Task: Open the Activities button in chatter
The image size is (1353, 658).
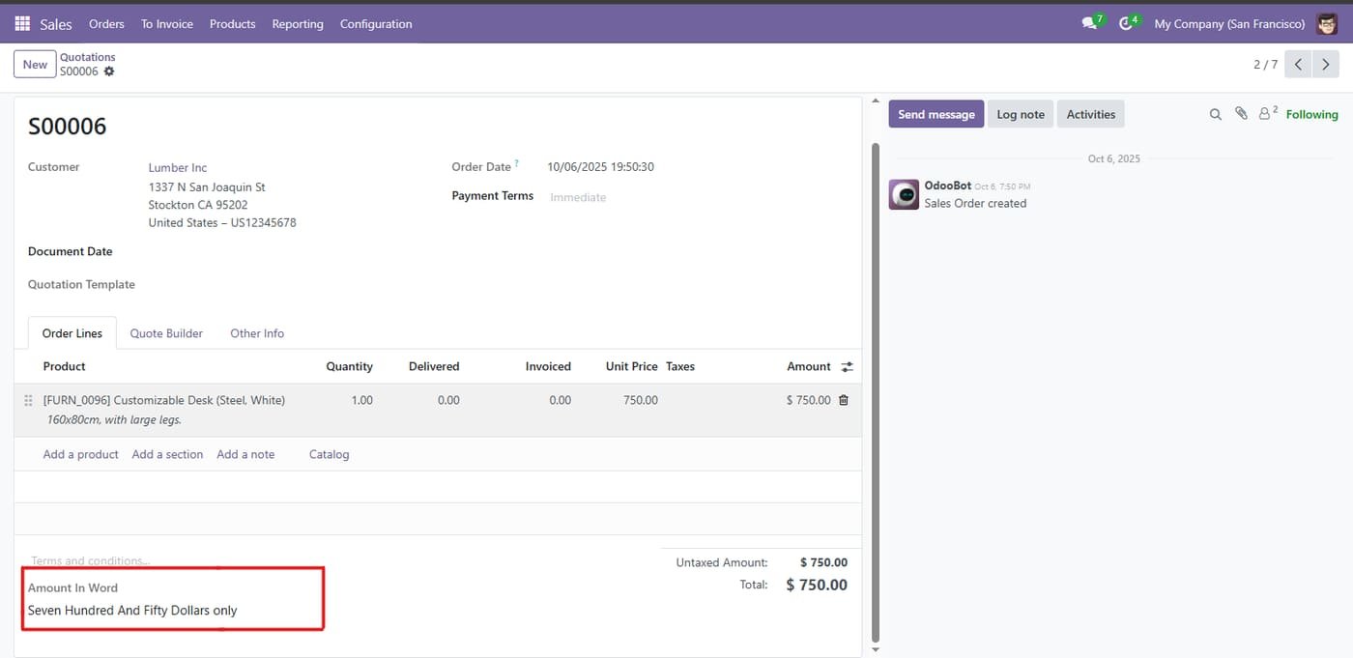Action: point(1091,114)
